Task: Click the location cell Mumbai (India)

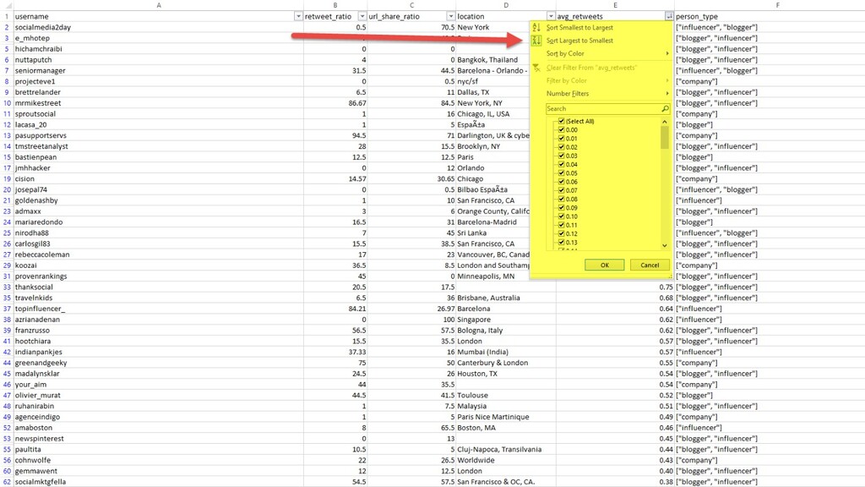Action: tap(505, 352)
